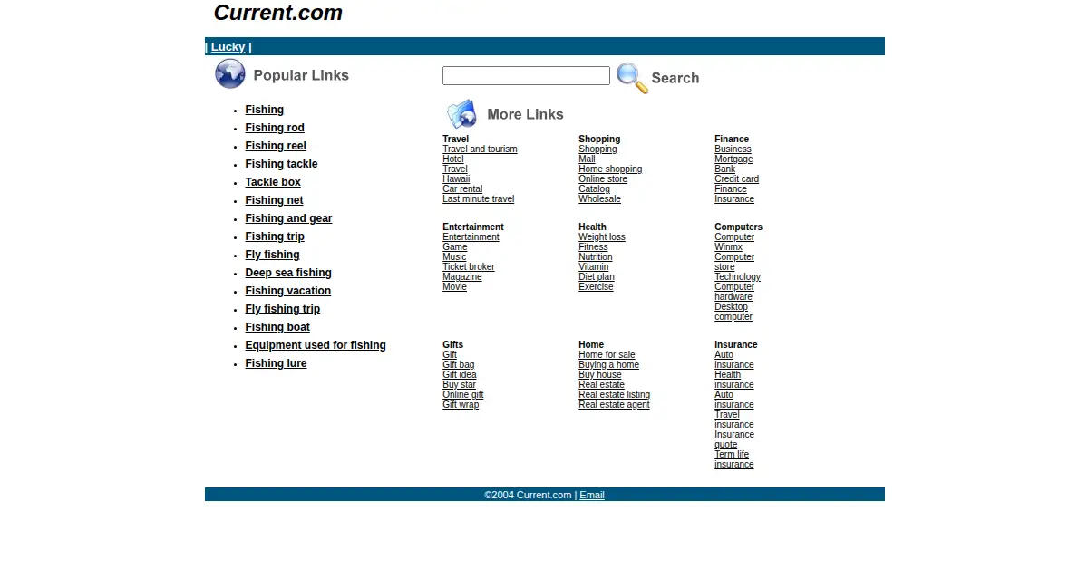Select the Last minute travel link
This screenshot has width=1088, height=569.
coord(478,199)
